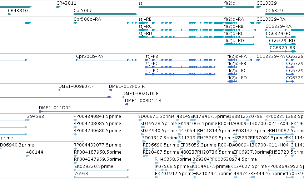Image resolution: width=304 pixels, height=179 pixels.
Task: Select the SD01317.5prime EST label
Action: point(160,138)
